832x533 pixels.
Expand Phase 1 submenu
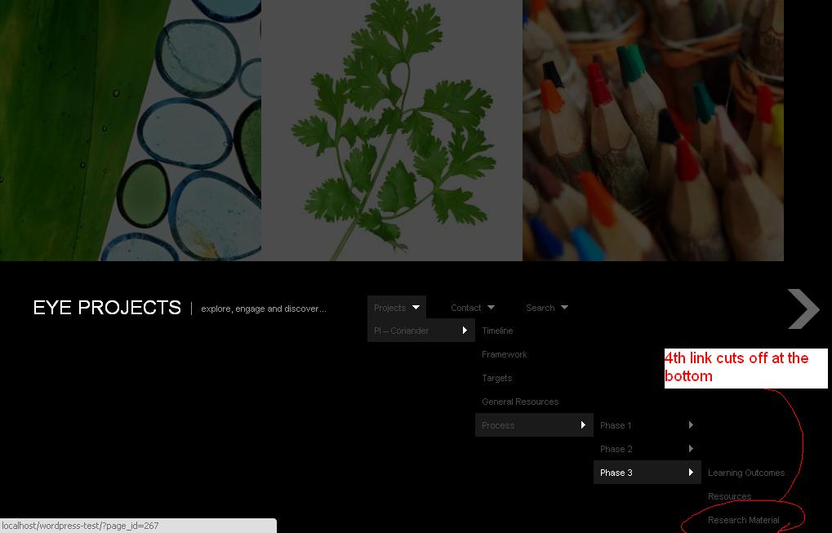click(x=647, y=425)
